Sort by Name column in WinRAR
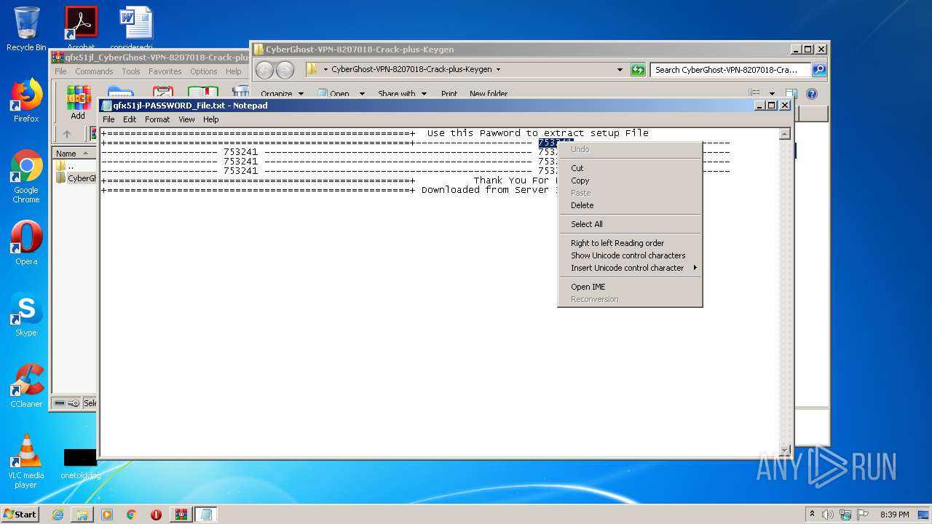 pos(74,154)
